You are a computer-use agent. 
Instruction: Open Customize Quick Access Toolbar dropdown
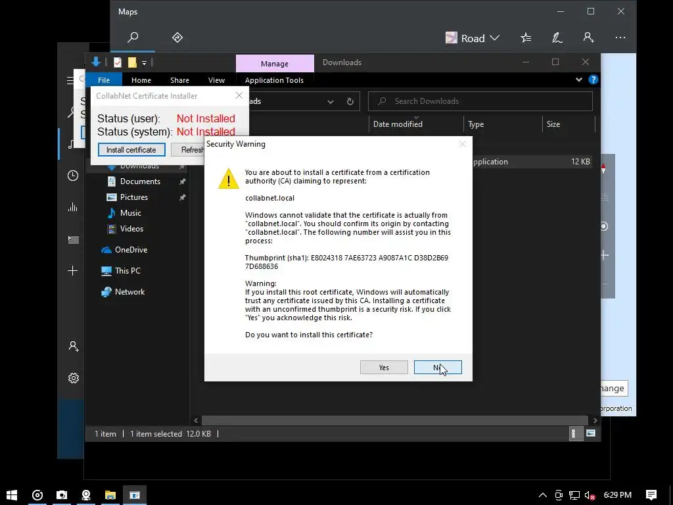144,63
